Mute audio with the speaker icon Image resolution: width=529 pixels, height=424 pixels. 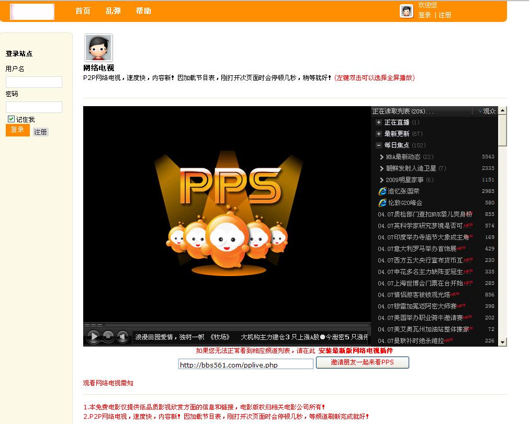(122, 336)
